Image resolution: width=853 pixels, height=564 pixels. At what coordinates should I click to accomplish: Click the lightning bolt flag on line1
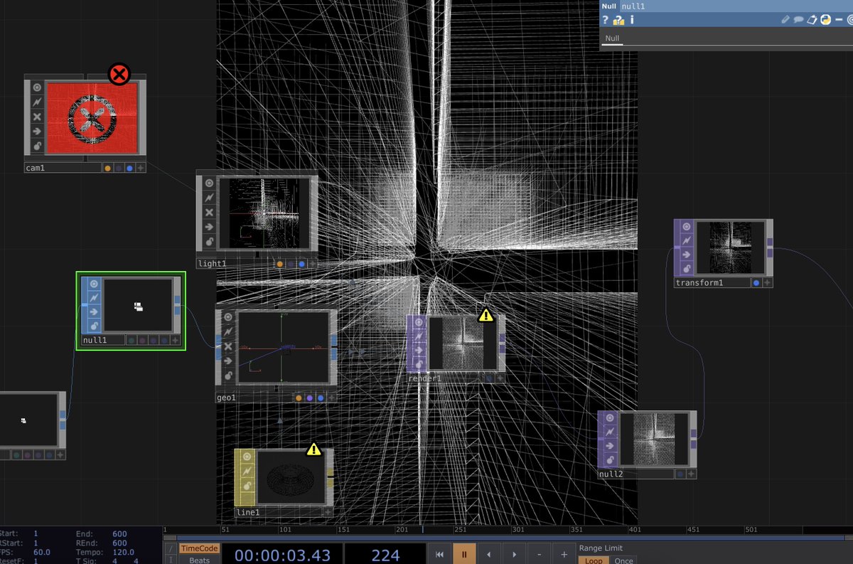click(x=246, y=471)
